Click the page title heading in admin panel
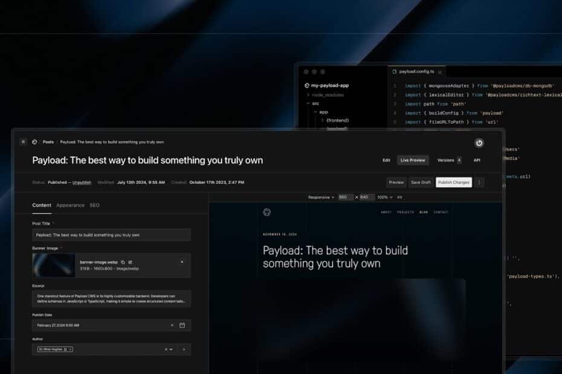This screenshot has height=374, width=562. point(147,160)
